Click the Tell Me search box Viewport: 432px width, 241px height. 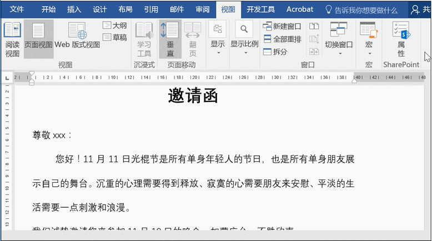361,10
